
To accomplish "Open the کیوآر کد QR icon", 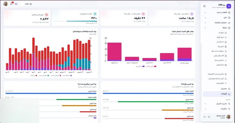I will coord(226,33).
